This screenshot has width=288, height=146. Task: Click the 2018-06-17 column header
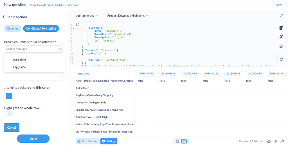tap(277, 73)
